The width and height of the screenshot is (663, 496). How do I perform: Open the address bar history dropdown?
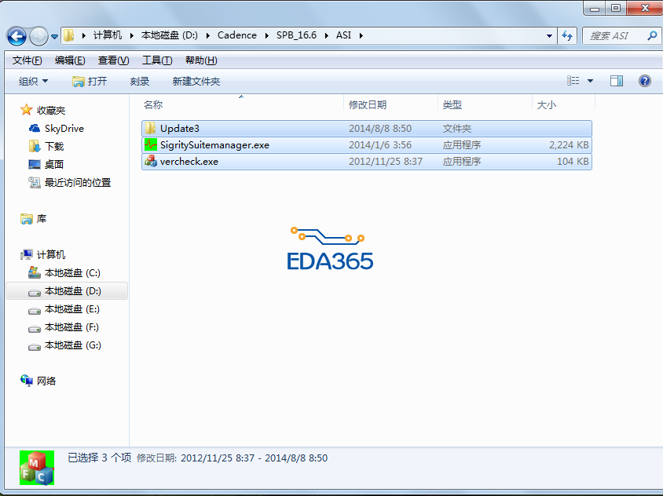pyautogui.click(x=549, y=36)
